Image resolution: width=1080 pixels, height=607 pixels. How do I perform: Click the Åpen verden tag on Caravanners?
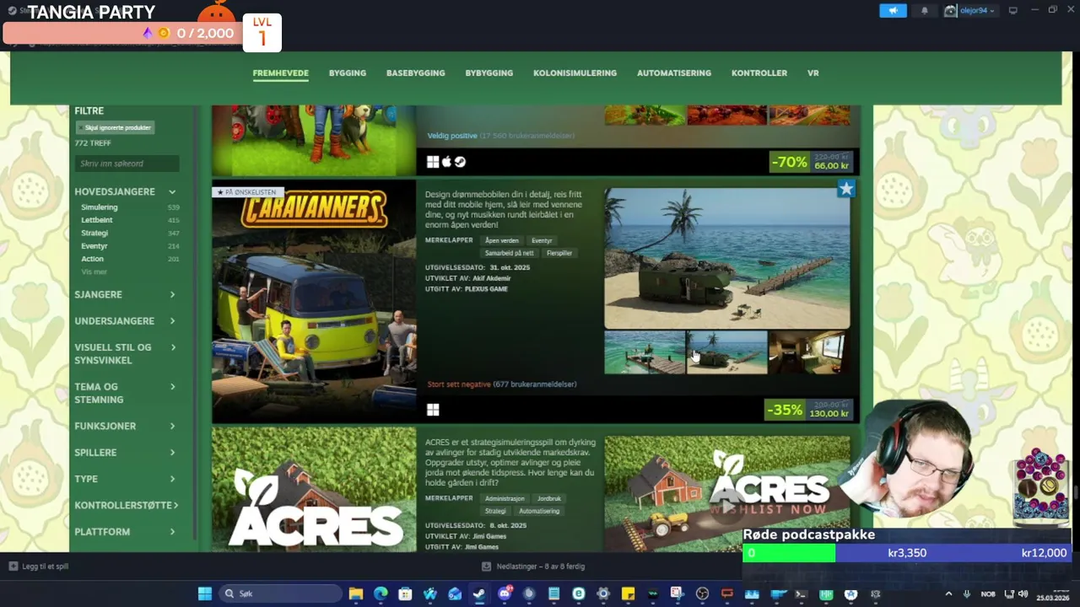coord(502,240)
